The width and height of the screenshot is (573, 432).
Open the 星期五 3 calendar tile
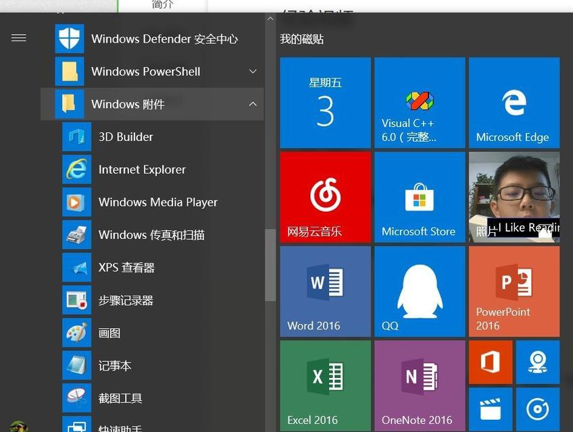click(x=325, y=103)
